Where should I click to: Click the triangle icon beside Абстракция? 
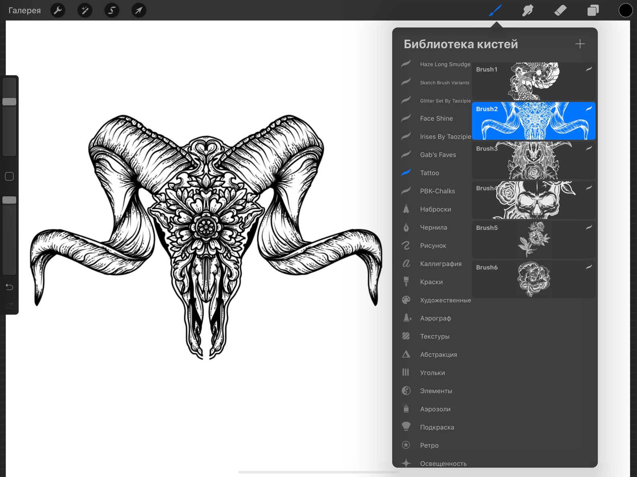[406, 354]
